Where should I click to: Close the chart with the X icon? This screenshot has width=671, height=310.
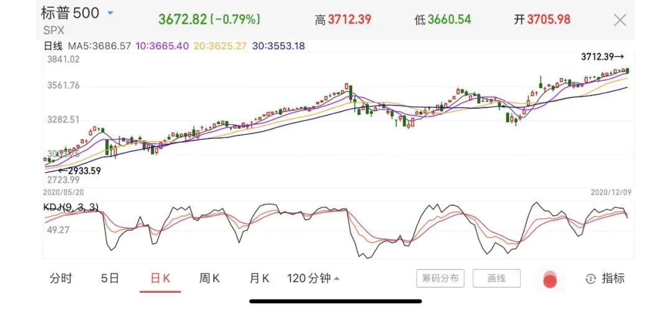(620, 20)
